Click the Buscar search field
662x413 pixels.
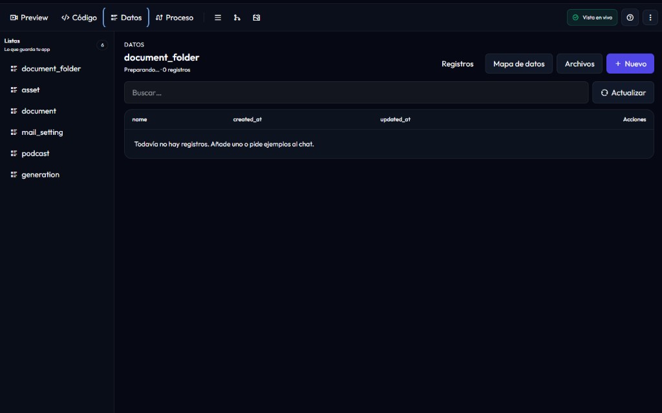point(356,93)
